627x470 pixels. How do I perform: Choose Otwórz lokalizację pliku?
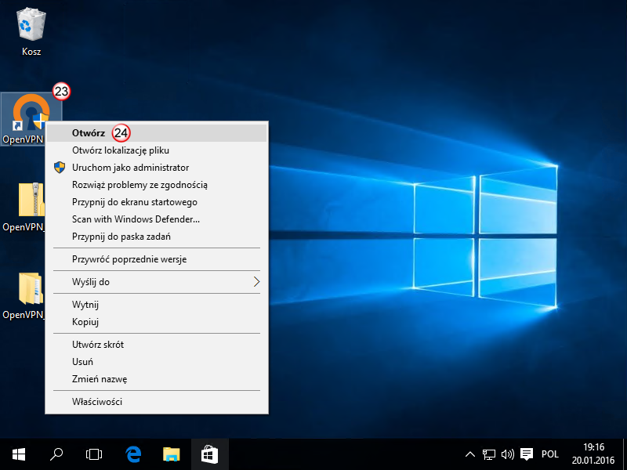pos(157,150)
